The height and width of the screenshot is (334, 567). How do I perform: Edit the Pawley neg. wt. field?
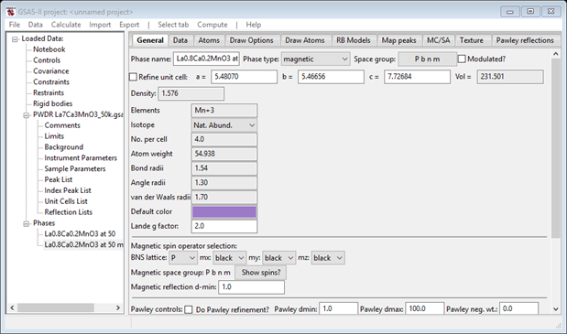[x=518, y=308]
